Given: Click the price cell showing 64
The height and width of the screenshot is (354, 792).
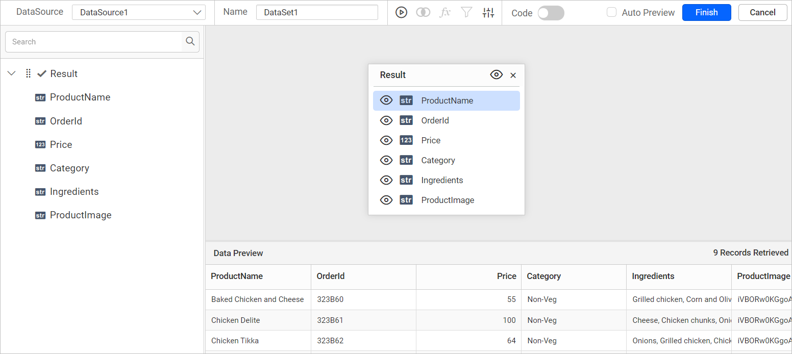Looking at the screenshot, I should pos(468,341).
